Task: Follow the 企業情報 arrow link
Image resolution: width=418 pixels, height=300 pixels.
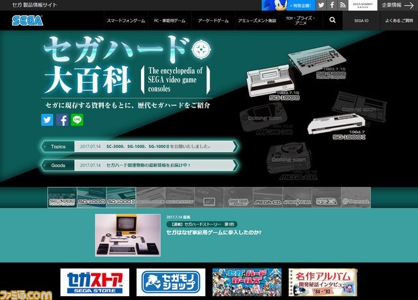Action: coord(398,5)
